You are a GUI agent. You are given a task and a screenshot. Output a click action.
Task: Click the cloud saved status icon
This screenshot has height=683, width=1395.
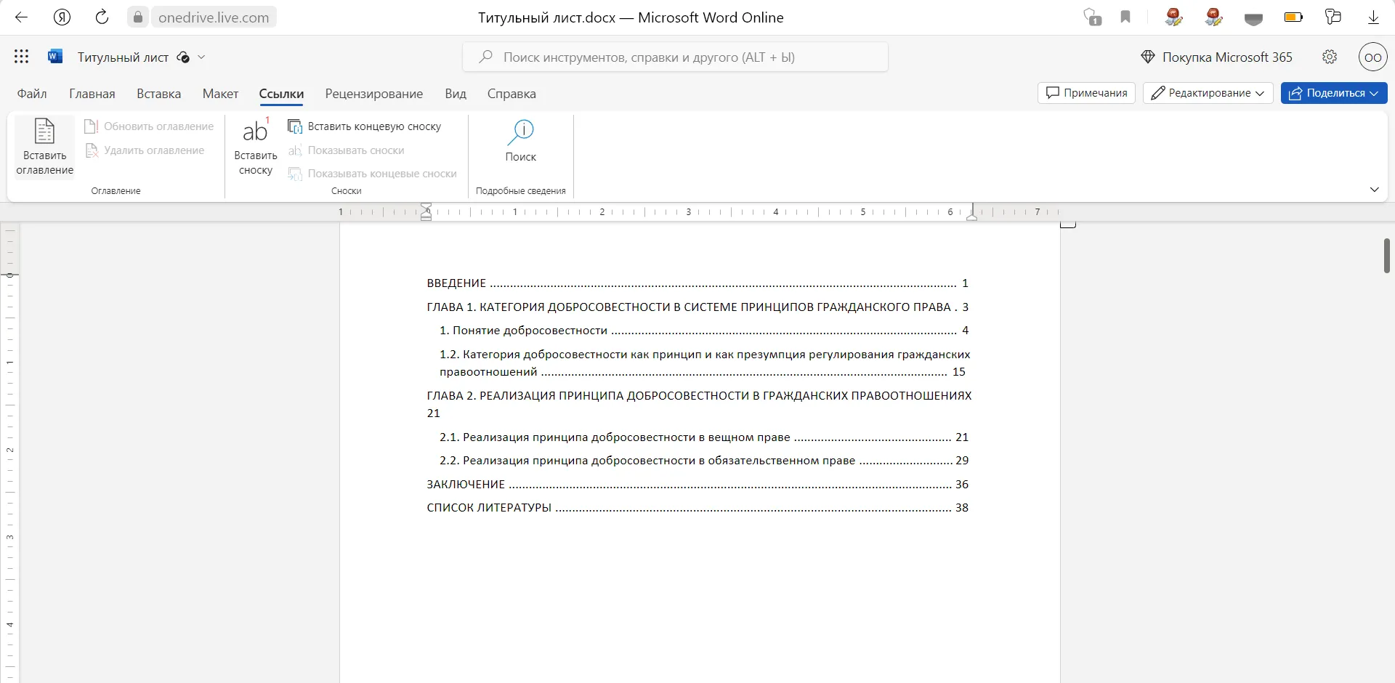183,57
